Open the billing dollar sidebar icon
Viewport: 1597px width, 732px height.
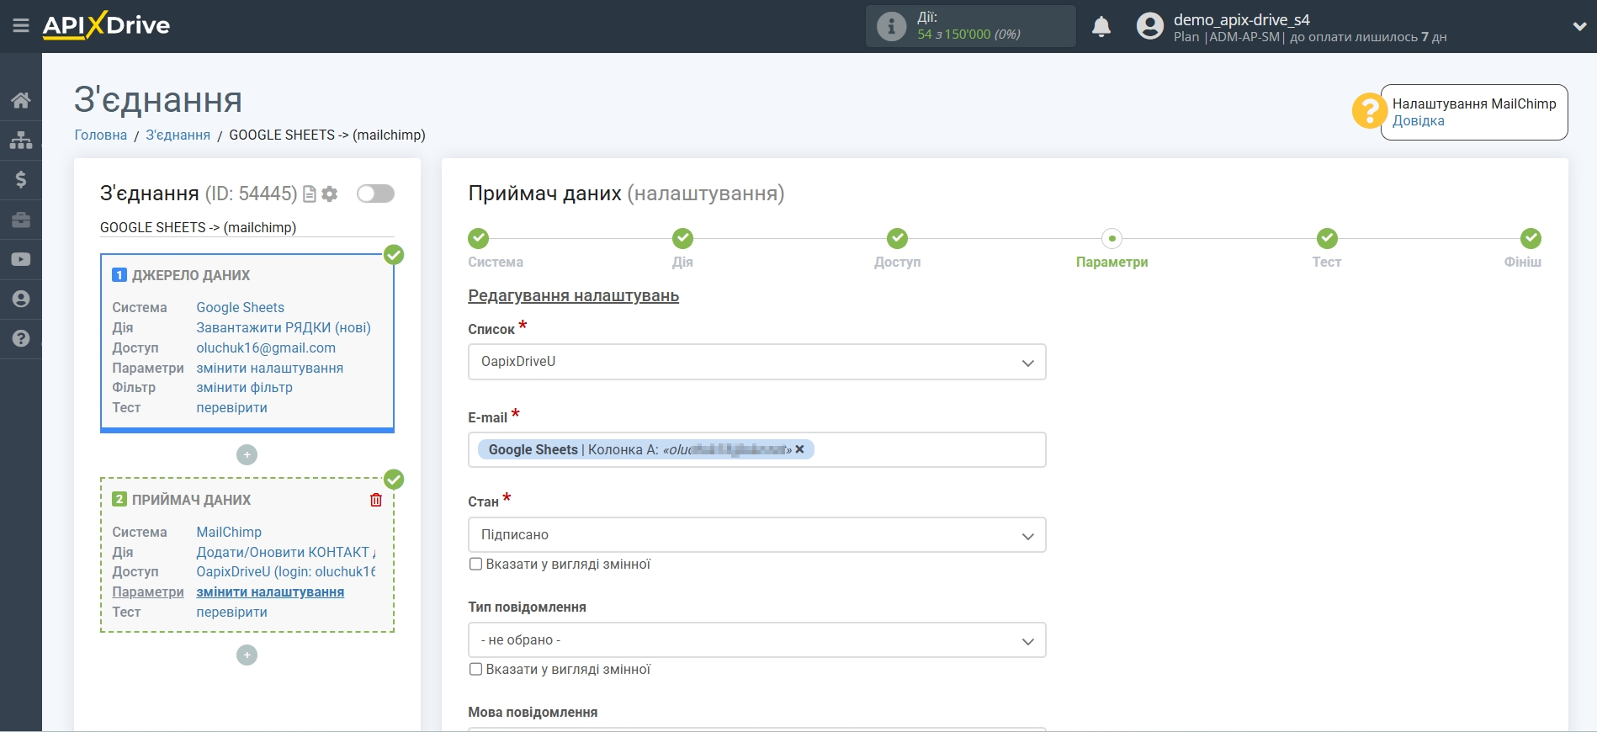tap(21, 179)
